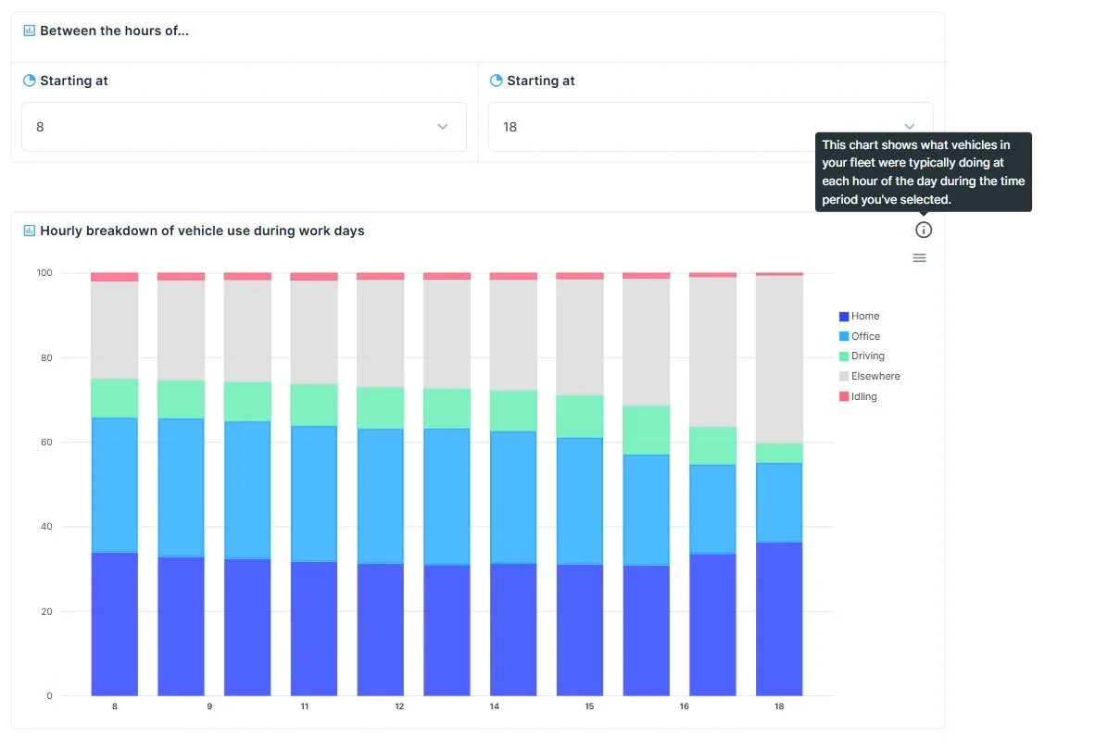1108x750 pixels.
Task: Click the x-axis label 11
Action: 305,706
